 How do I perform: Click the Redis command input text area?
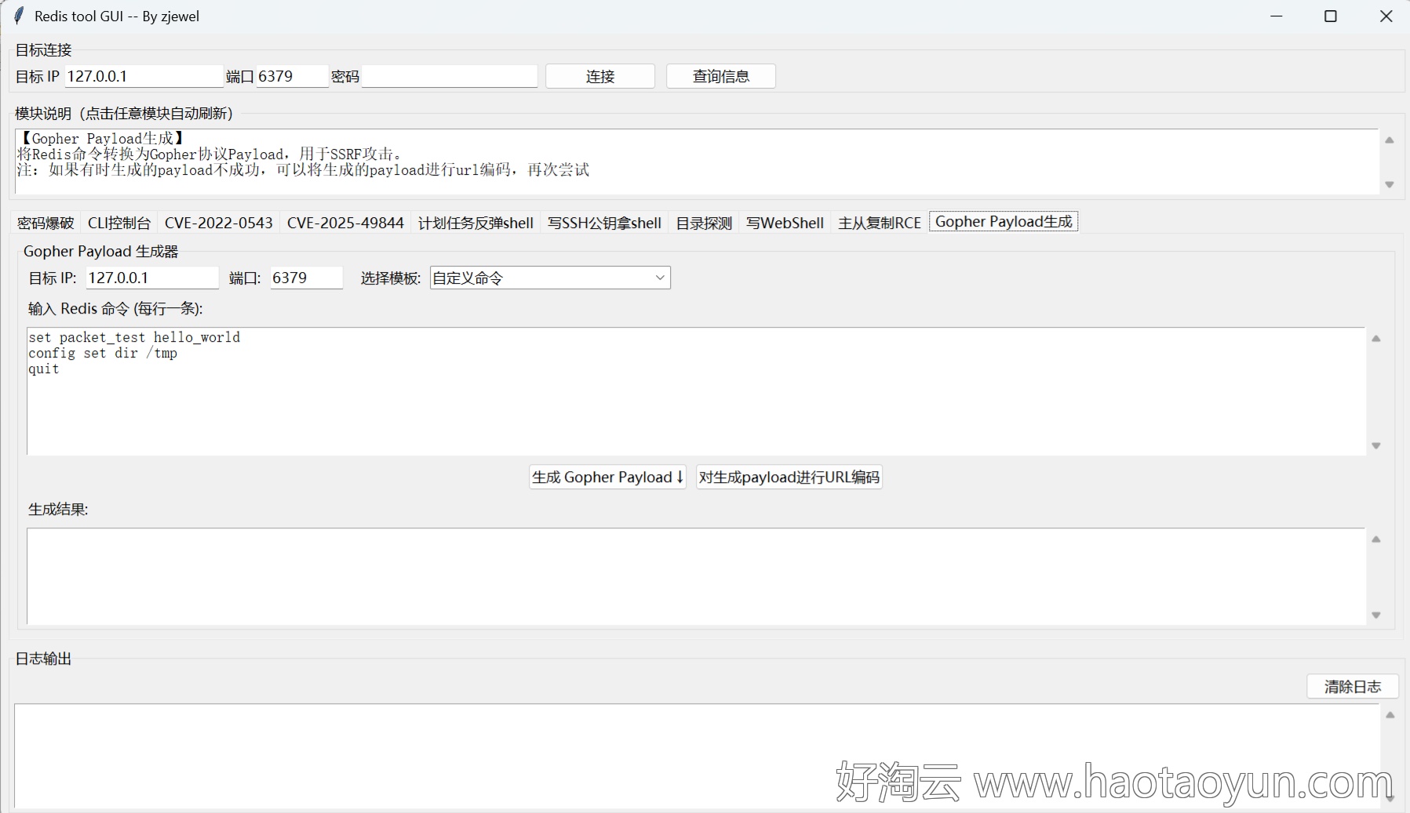[x=696, y=391]
